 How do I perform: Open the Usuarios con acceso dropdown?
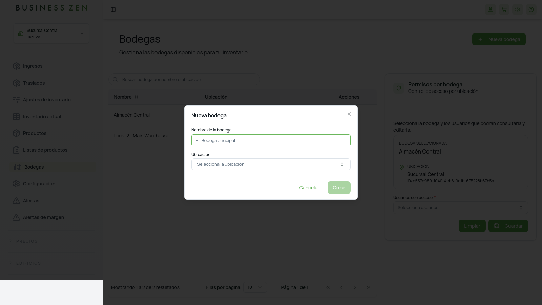(x=460, y=208)
